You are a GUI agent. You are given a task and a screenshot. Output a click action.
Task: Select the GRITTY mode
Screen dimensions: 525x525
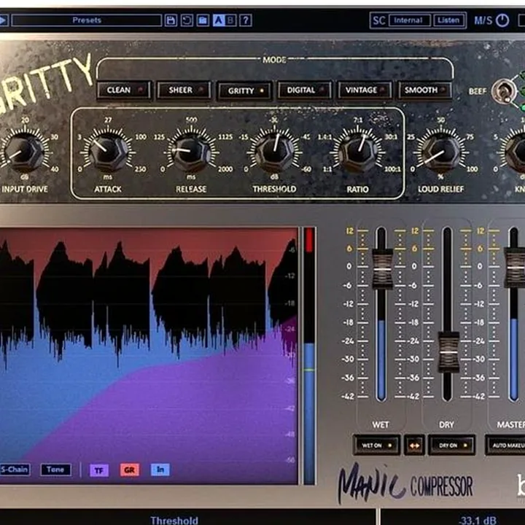coord(245,91)
